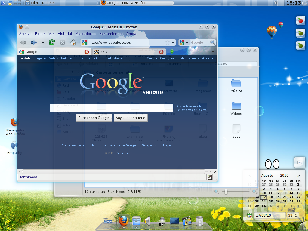The image size is (308, 231).
Task: Go back with Firefox's back arrow
Action: pyautogui.click(x=23, y=42)
